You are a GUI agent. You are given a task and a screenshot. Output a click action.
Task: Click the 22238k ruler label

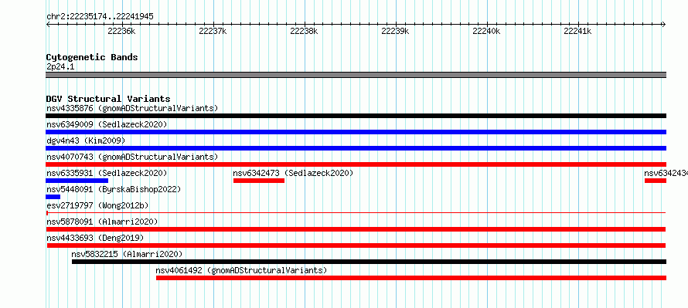coord(304,31)
